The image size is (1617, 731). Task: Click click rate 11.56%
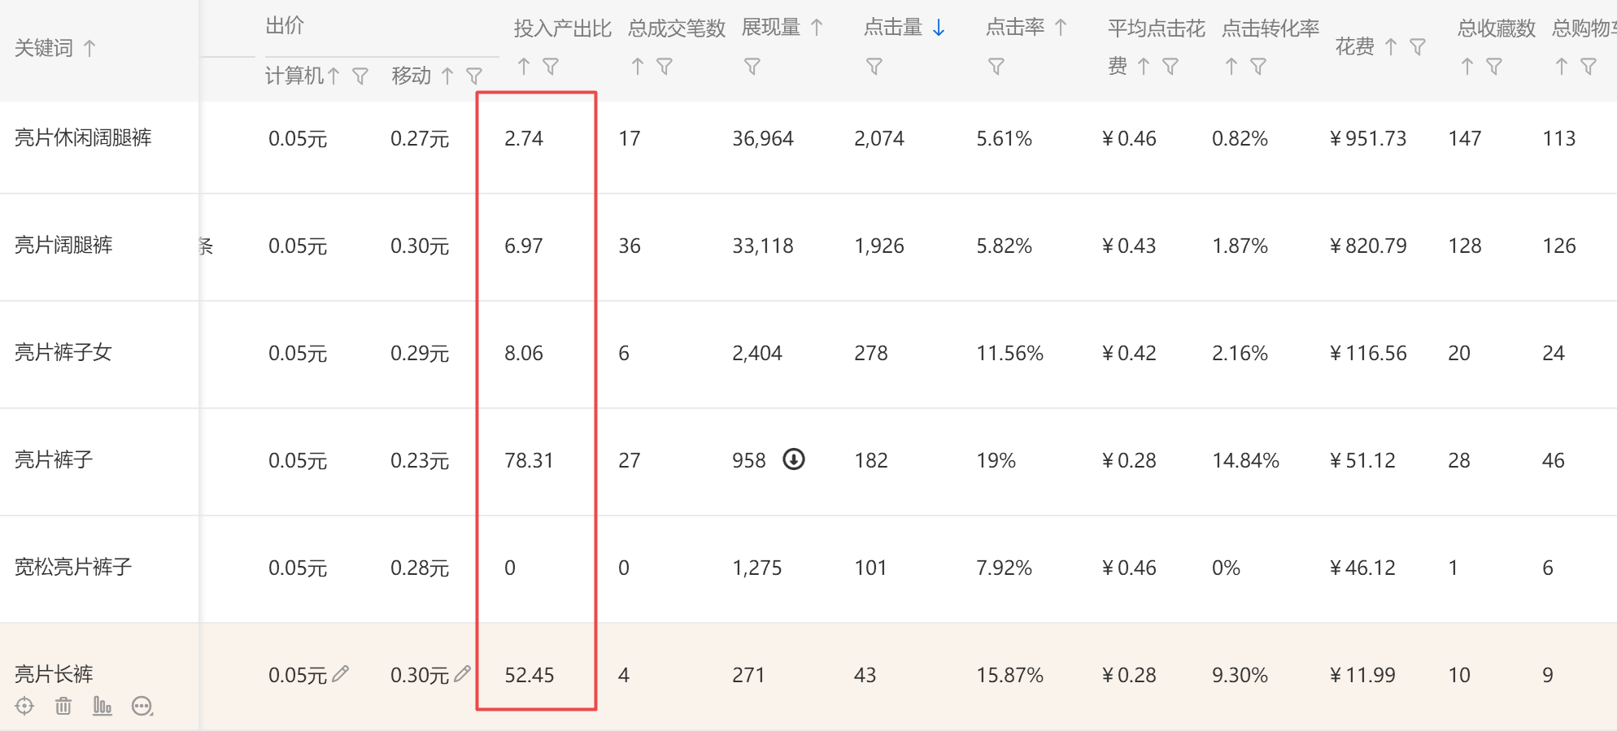click(x=1009, y=353)
